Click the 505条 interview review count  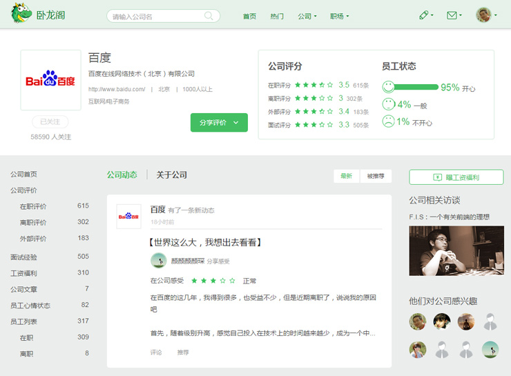tap(360, 125)
